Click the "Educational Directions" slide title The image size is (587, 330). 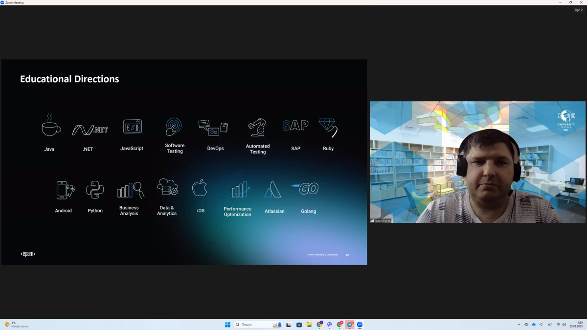click(69, 79)
